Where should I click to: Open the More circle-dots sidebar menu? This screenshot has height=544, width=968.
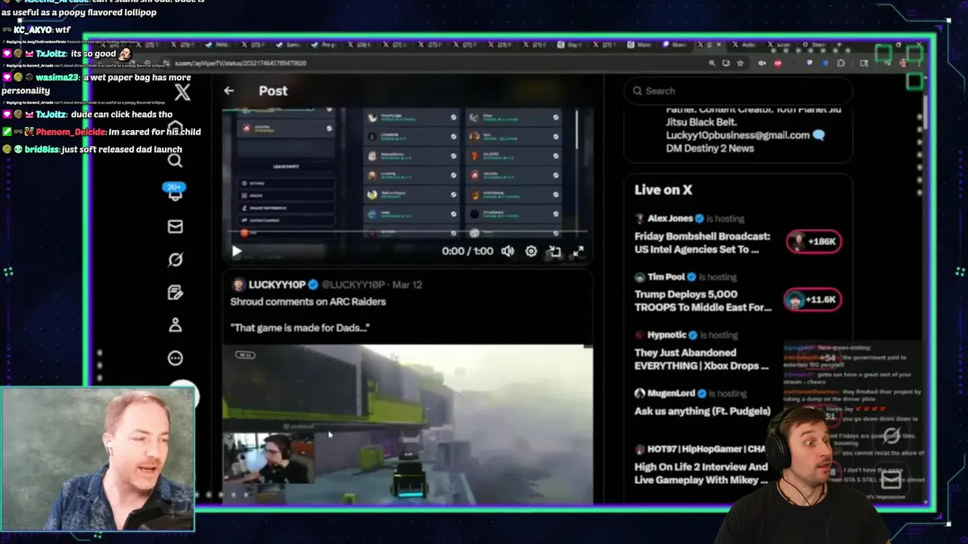[x=175, y=358]
